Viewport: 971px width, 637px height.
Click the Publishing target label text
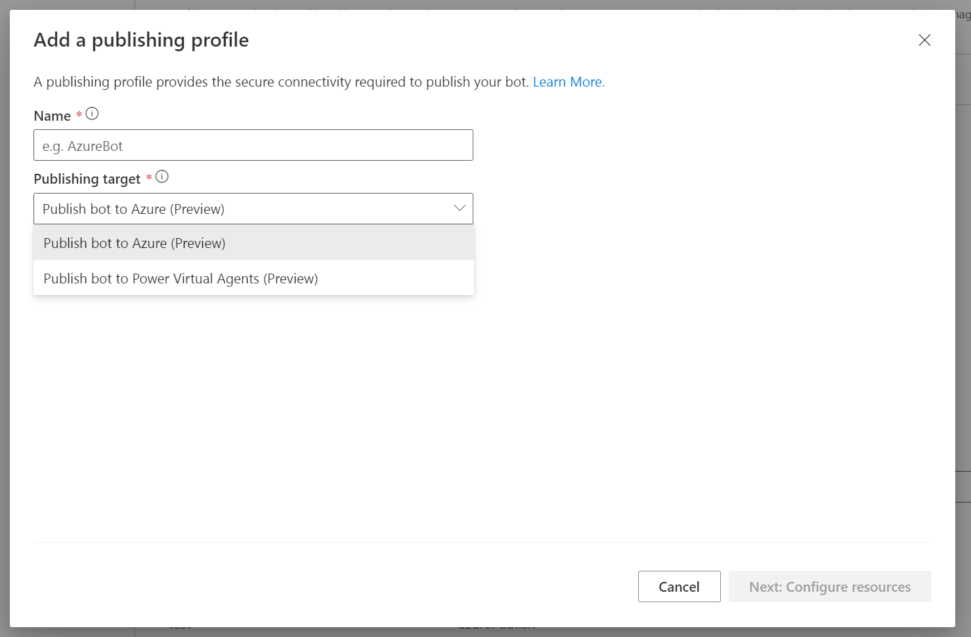coord(87,179)
